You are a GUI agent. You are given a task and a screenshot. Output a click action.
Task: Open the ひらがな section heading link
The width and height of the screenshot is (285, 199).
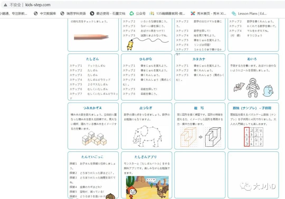(x=146, y=59)
